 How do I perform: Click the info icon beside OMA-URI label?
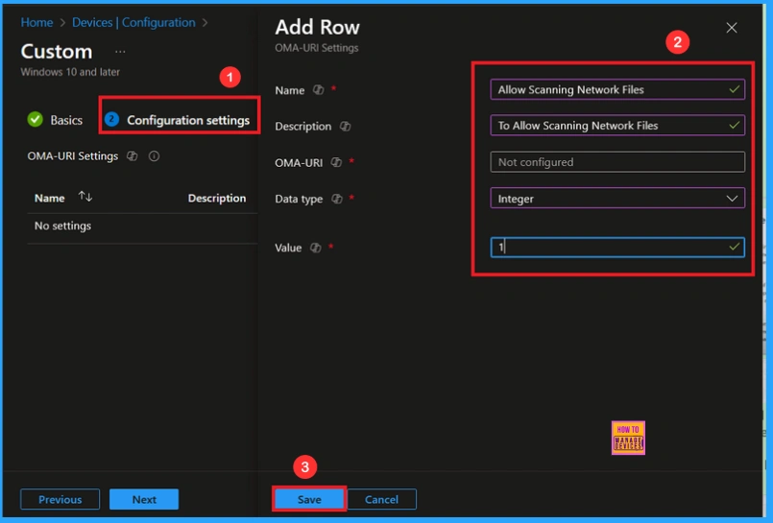tap(336, 163)
